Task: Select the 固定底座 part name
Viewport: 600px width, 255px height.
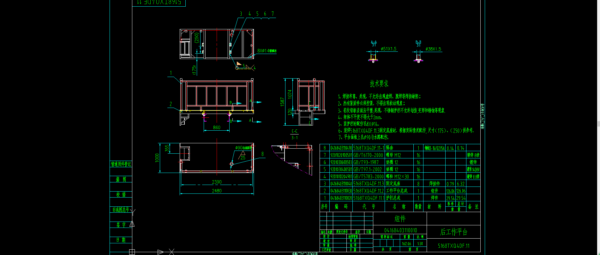Action: click(x=393, y=184)
